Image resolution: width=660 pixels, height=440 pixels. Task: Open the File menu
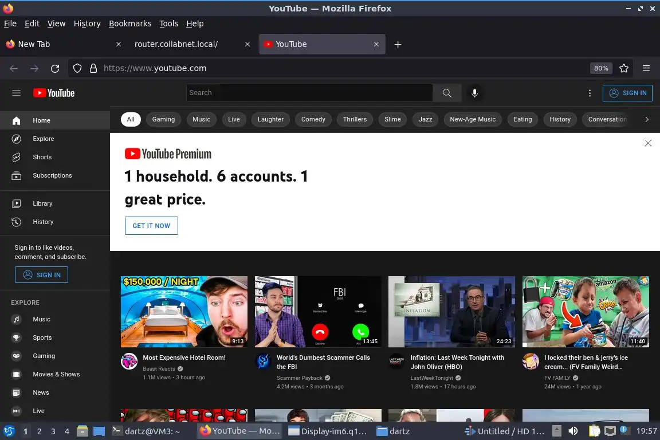(10, 23)
